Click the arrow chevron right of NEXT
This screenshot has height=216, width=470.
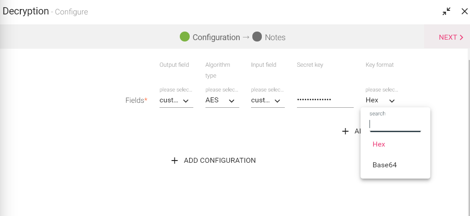[461, 37]
